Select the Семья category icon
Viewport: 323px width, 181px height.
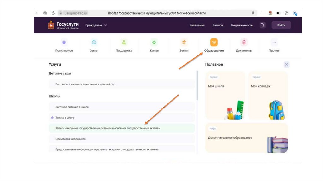tap(94, 43)
